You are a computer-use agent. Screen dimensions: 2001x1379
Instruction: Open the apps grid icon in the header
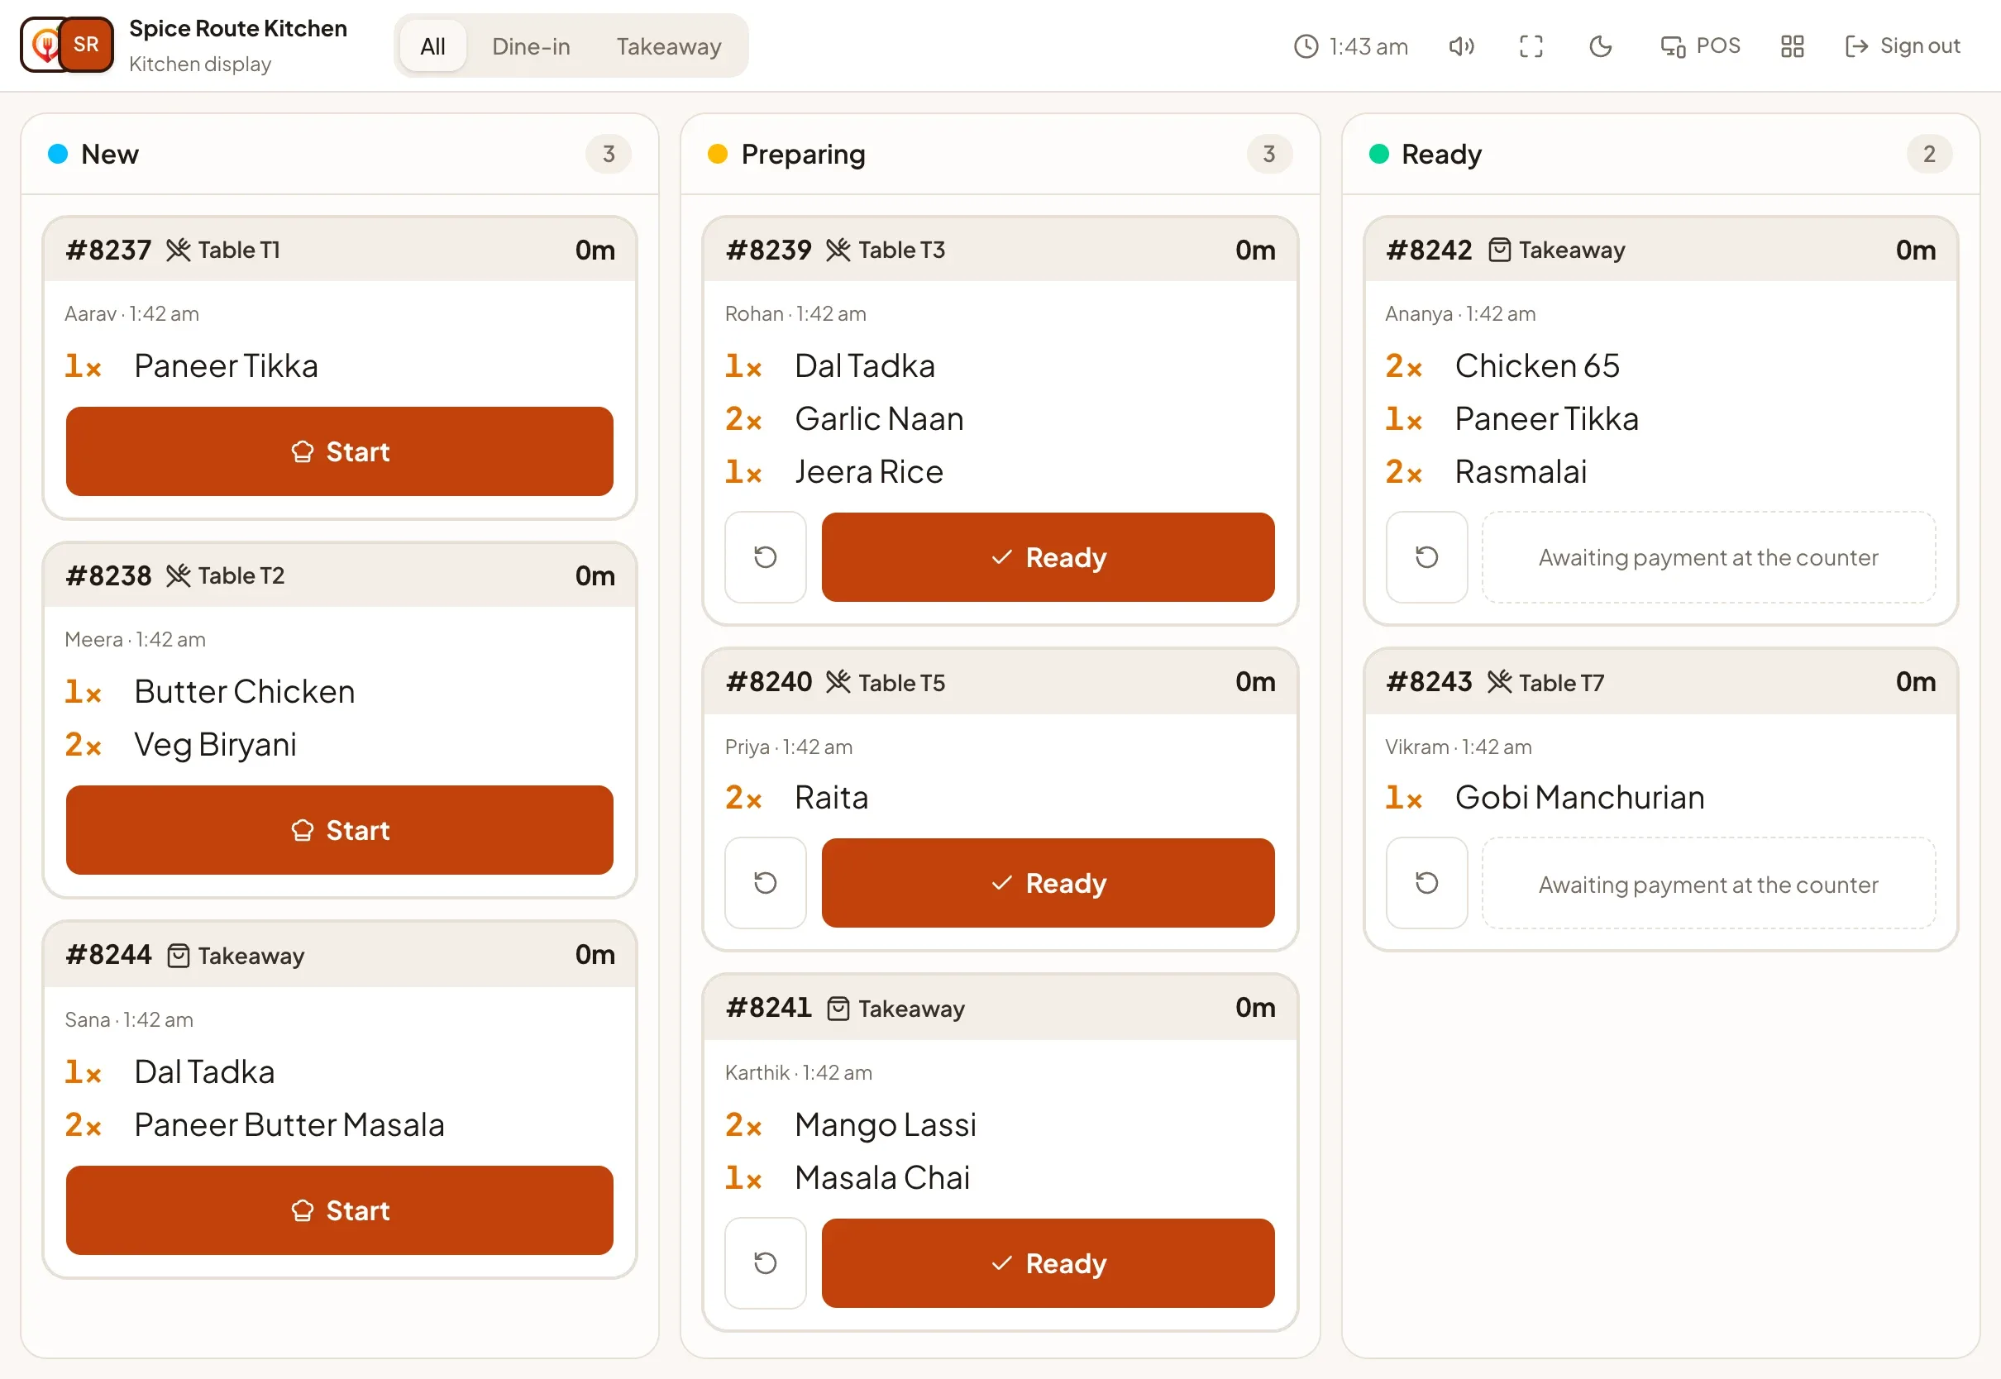1792,45
